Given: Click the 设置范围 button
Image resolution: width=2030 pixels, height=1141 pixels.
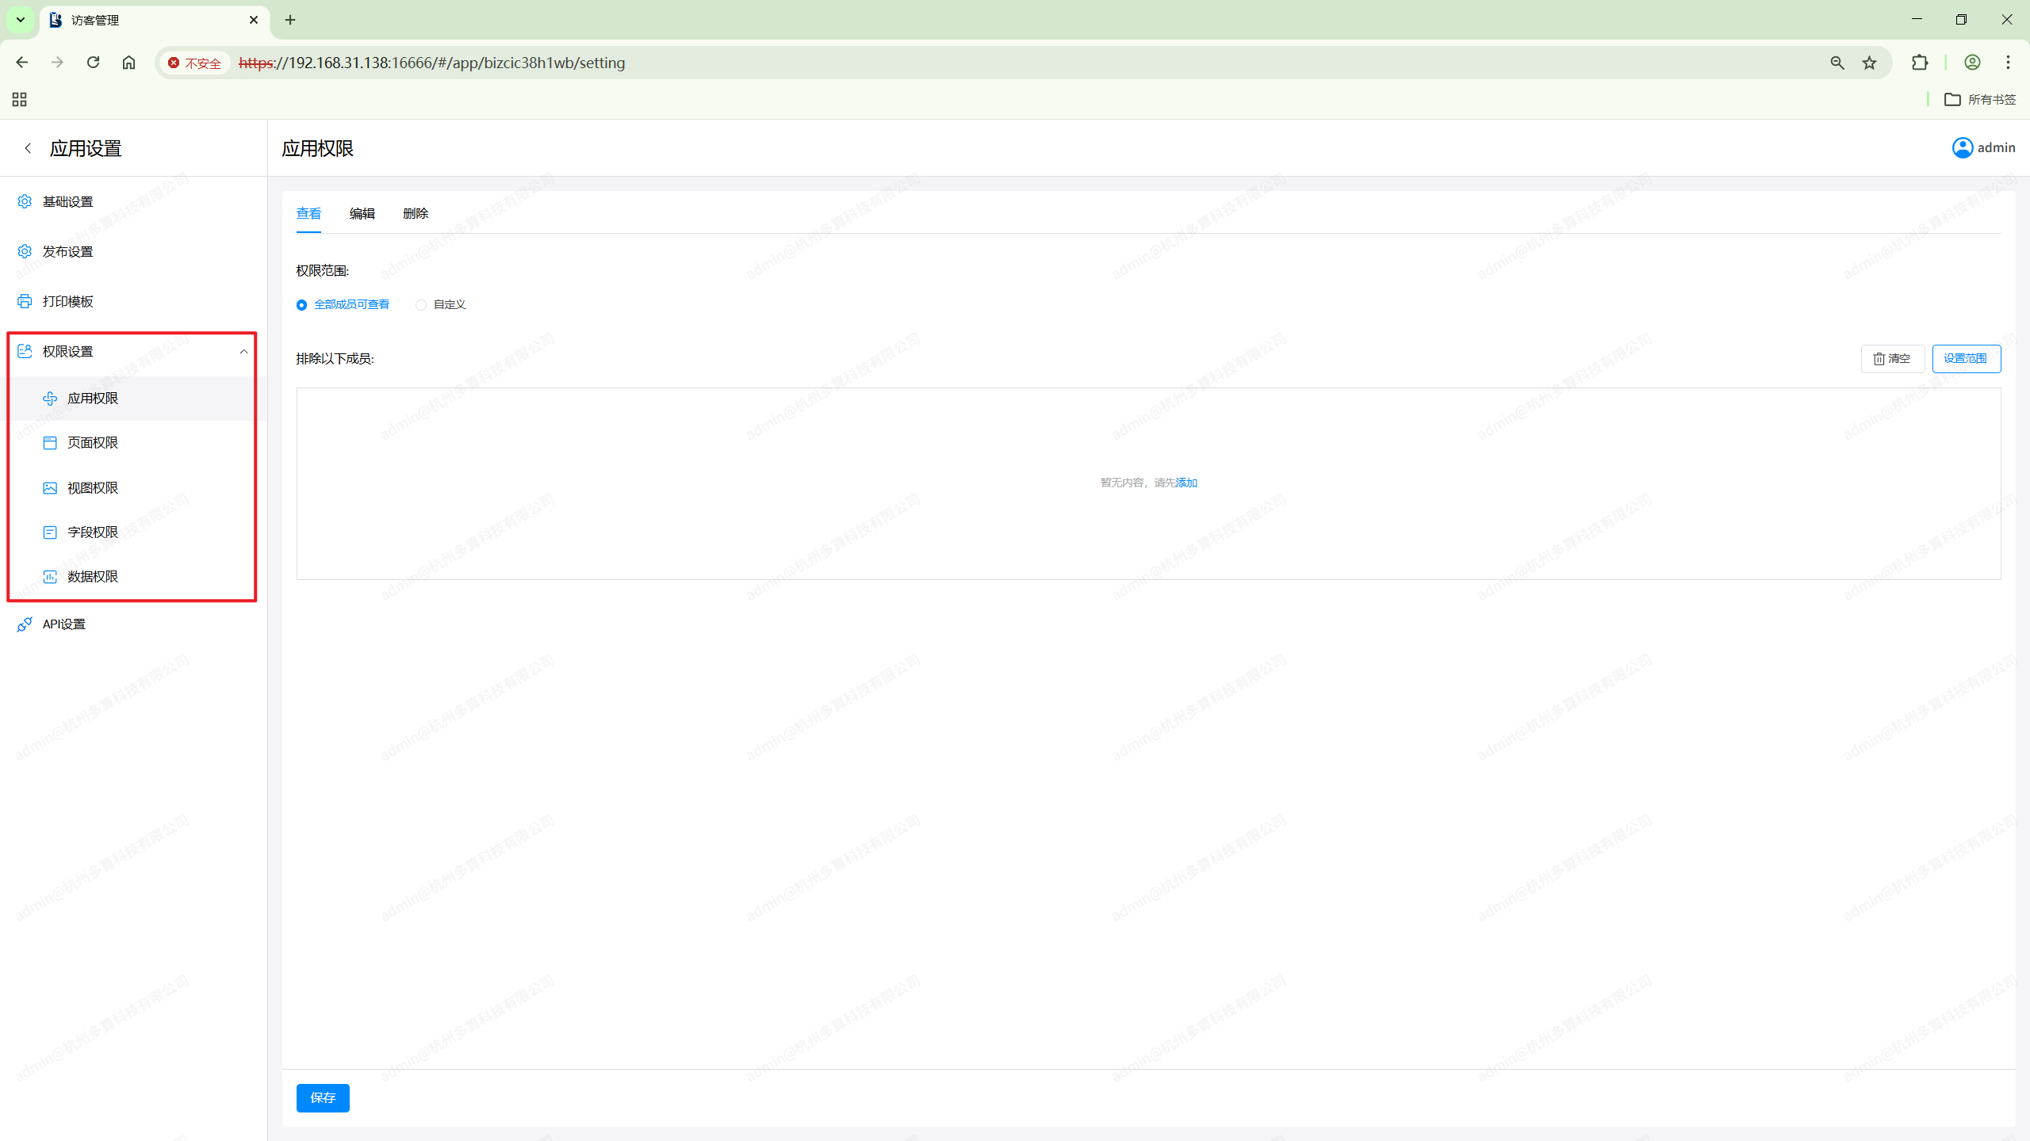Looking at the screenshot, I should (1966, 359).
